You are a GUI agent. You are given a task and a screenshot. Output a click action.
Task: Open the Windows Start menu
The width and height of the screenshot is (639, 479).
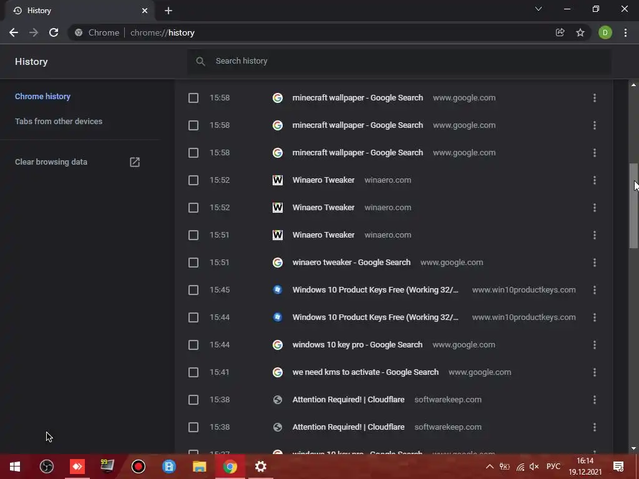[x=15, y=467]
